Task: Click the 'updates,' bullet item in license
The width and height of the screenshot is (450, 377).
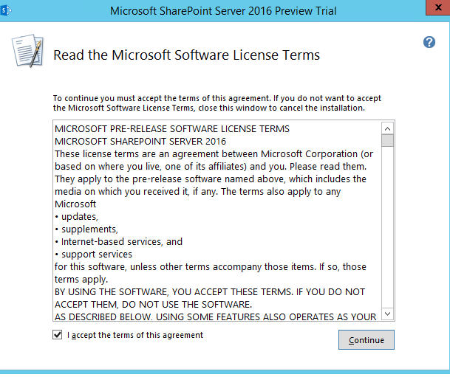Action: [x=78, y=216]
